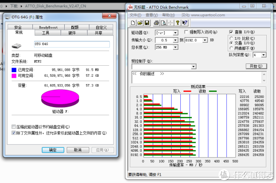This screenshot has height=183, width=276.
Task: Toggle the 强制写入访问 checkbox
Action: click(186, 32)
